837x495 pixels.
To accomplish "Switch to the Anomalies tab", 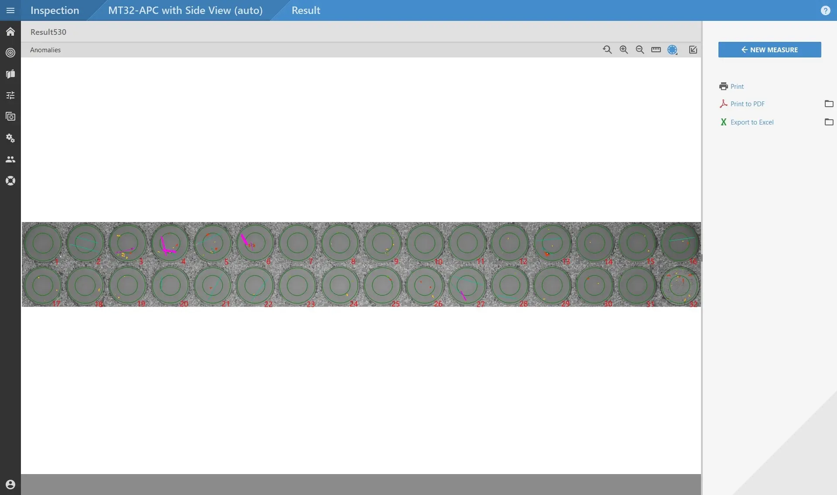I will pos(45,50).
